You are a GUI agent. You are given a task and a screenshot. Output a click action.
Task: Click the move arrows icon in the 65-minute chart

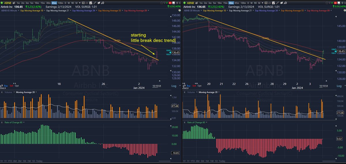coord(177,3)
